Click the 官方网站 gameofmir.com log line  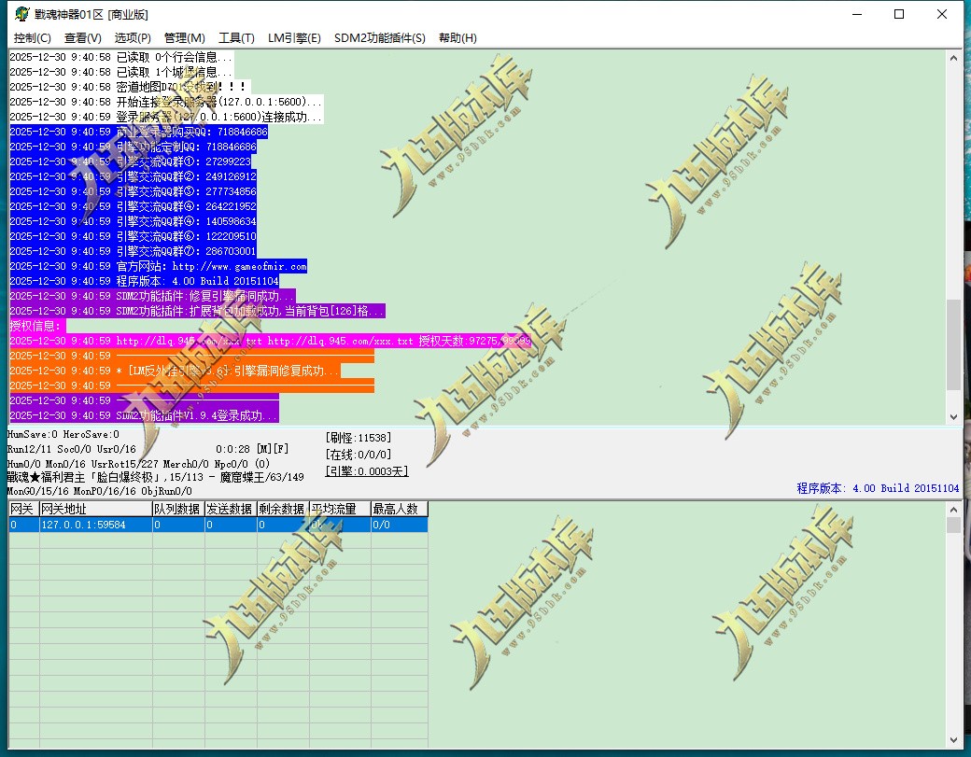coord(159,266)
